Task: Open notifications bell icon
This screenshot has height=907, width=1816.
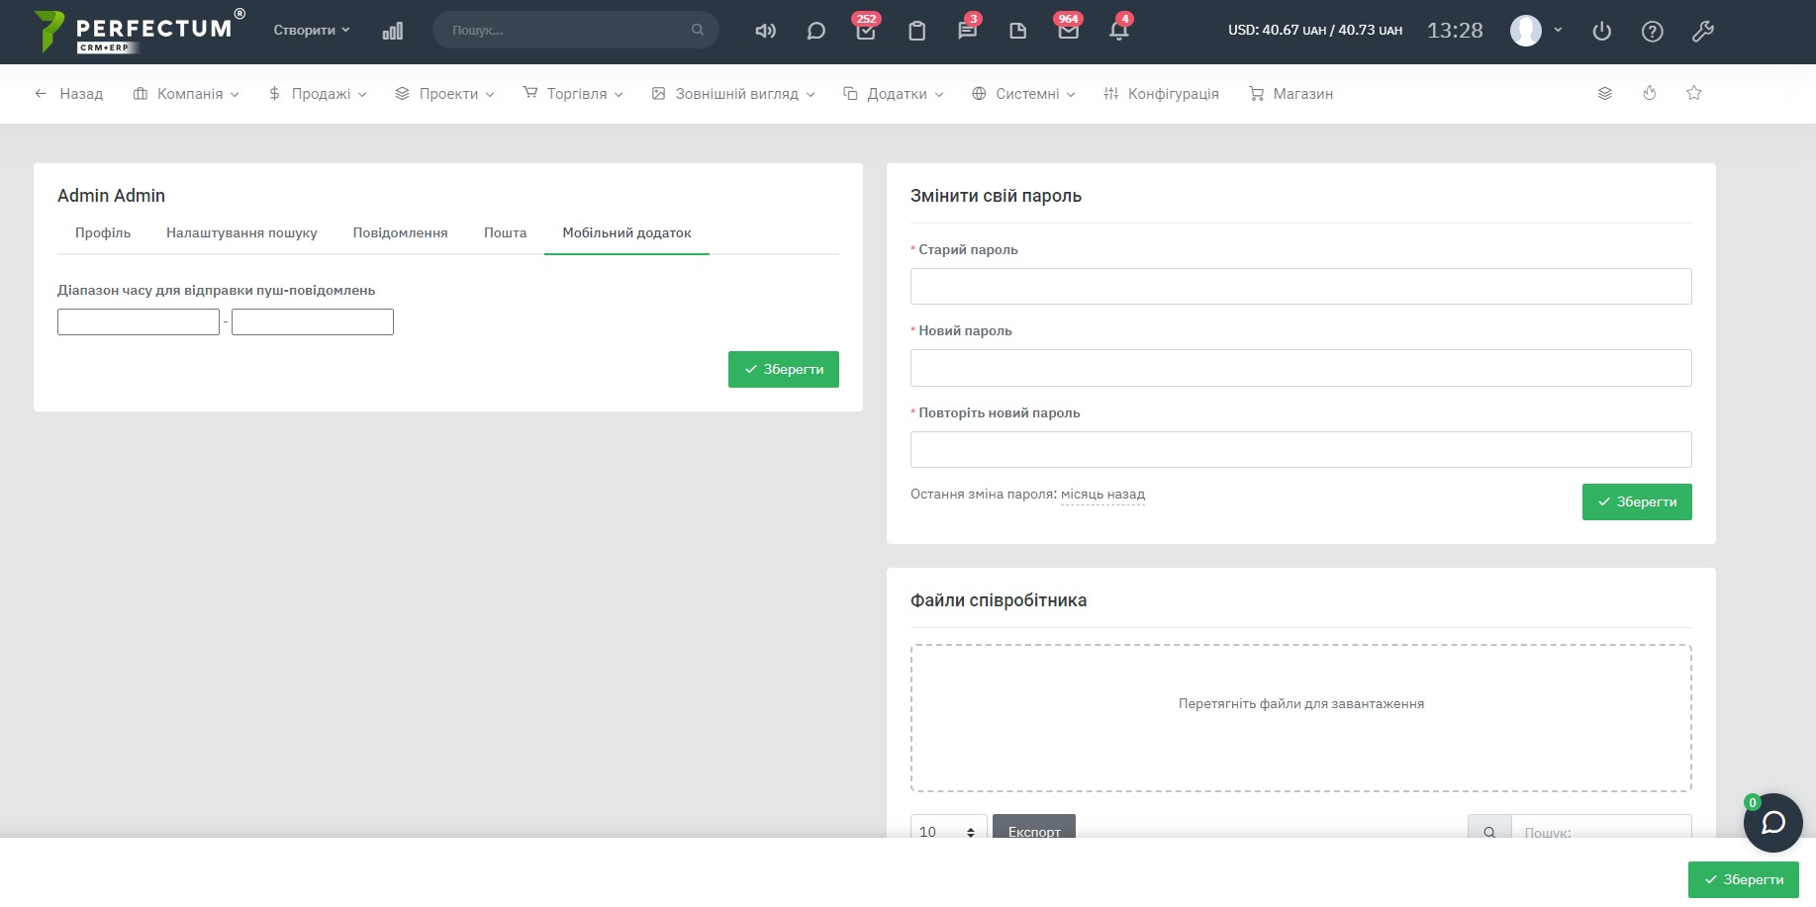Action: point(1118,31)
